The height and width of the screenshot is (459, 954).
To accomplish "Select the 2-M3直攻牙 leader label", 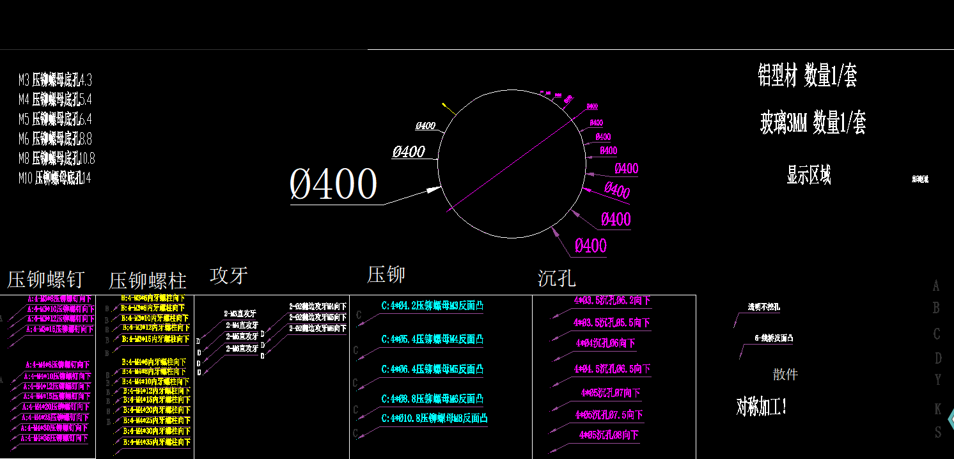I will click(240, 314).
